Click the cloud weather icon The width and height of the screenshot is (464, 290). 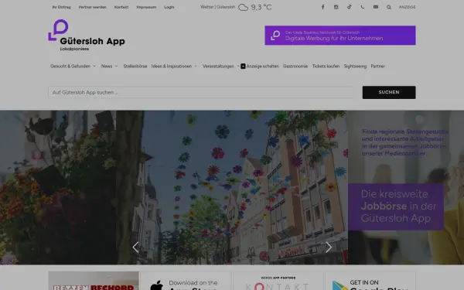244,7
